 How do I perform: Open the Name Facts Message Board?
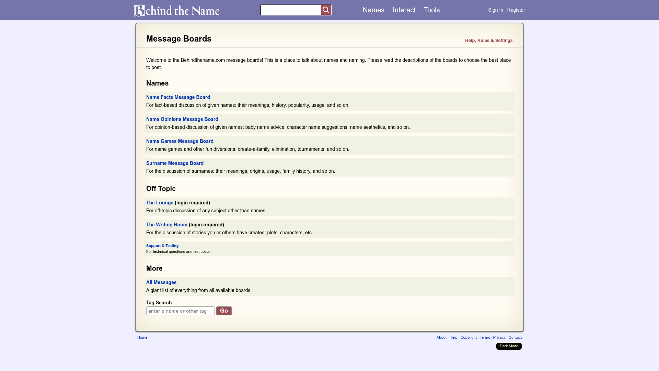(x=178, y=97)
